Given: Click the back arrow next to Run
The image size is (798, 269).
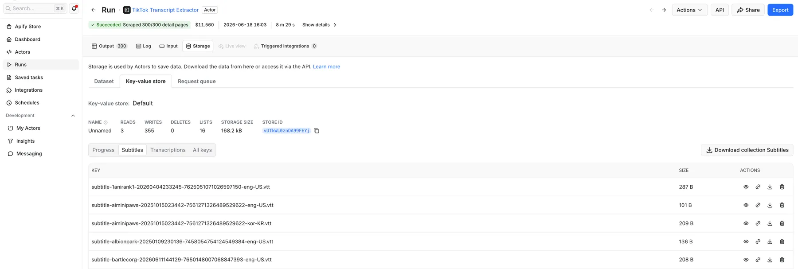Looking at the screenshot, I should click(x=93, y=10).
